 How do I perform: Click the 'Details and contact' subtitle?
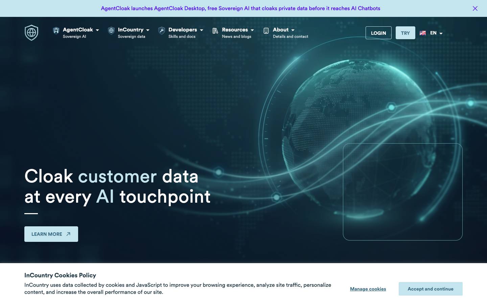(291, 36)
